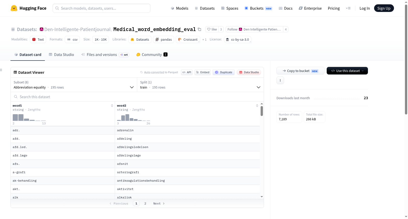This screenshot has width=408, height=219.
Task: Click the 'antikoagulationsbehandling' cell
Action: click(187, 181)
